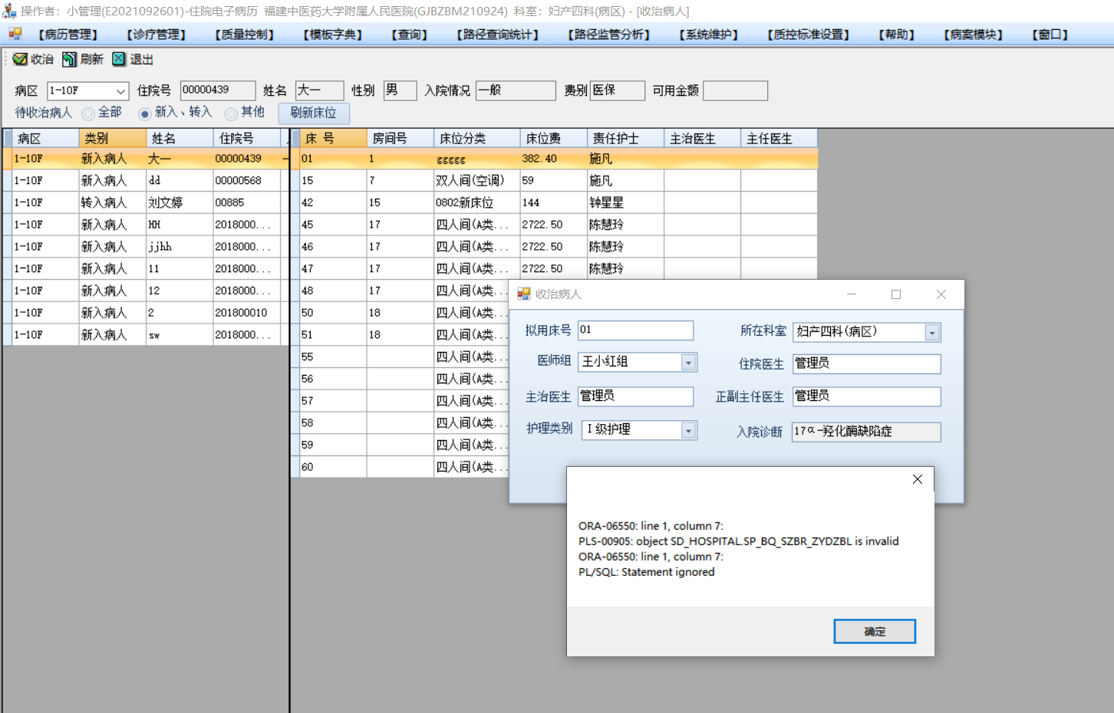1114x713 pixels.
Task: Click the small system icon left of 病历管理
Action: tap(15, 34)
